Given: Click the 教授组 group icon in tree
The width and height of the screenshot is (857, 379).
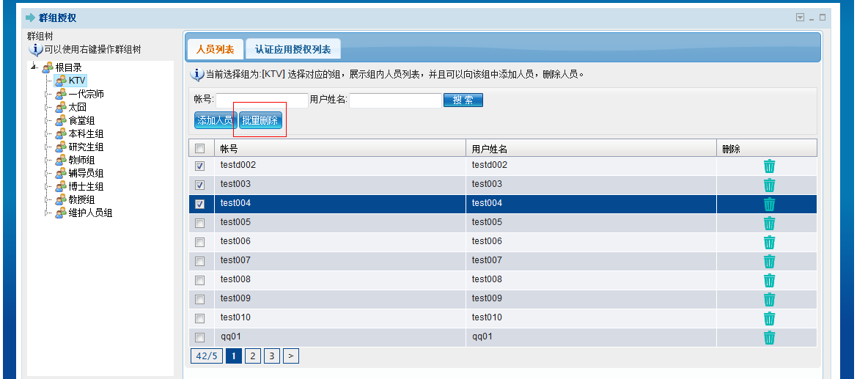Looking at the screenshot, I should [61, 199].
